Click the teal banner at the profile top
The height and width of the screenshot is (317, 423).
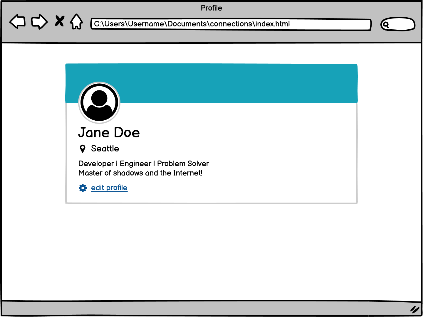tap(235, 82)
